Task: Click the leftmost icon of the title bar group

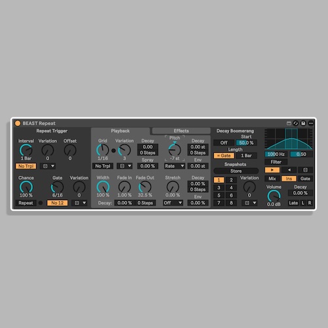Action: pyautogui.click(x=289, y=123)
